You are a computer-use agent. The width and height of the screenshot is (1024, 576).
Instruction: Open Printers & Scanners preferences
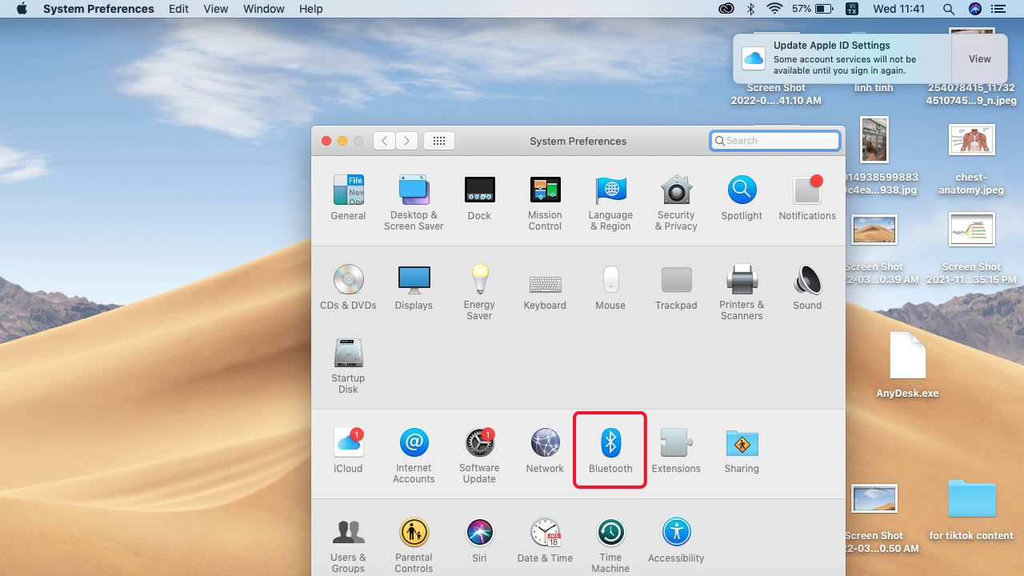click(x=742, y=292)
